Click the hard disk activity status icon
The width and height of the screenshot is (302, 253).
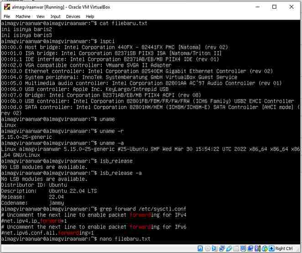click(x=200, y=248)
